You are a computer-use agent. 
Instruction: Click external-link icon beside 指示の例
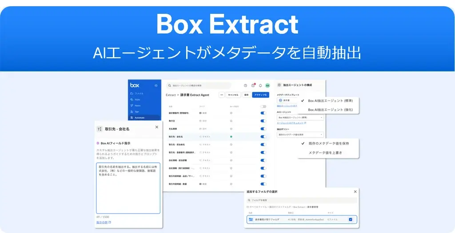pyautogui.click(x=110, y=222)
